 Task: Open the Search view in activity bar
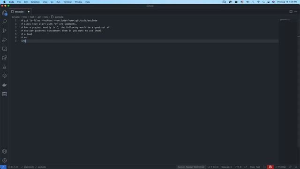click(4, 22)
